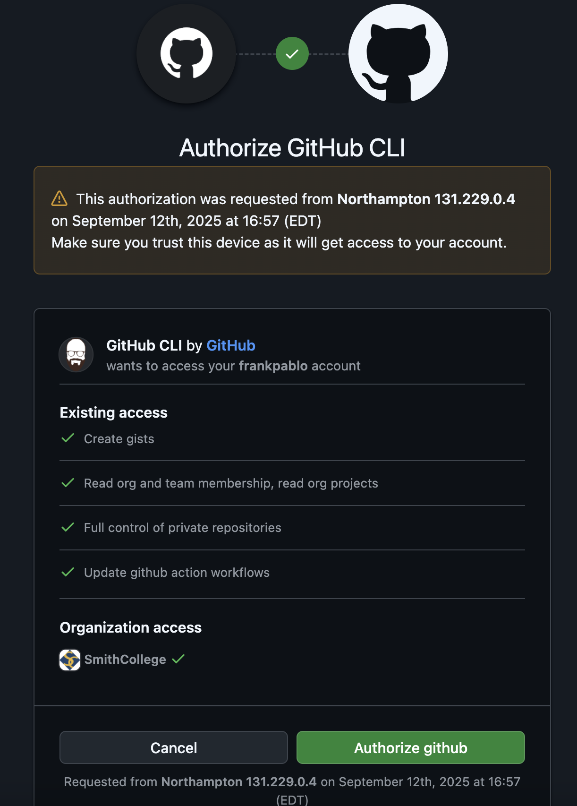Click the SmithCollege organization logo
Image resolution: width=577 pixels, height=806 pixels.
pyautogui.click(x=69, y=659)
